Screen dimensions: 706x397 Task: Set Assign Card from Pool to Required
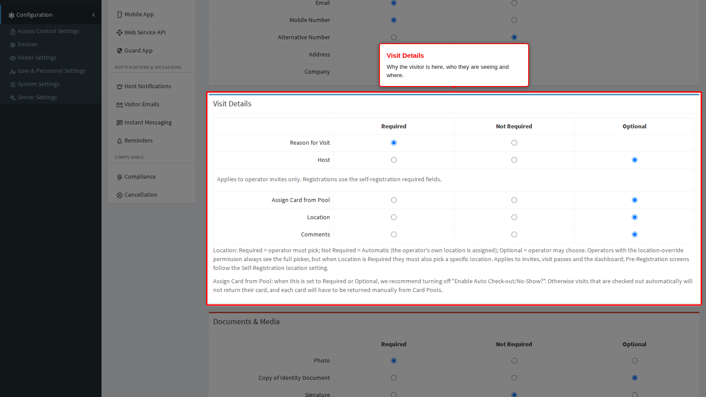coord(394,200)
